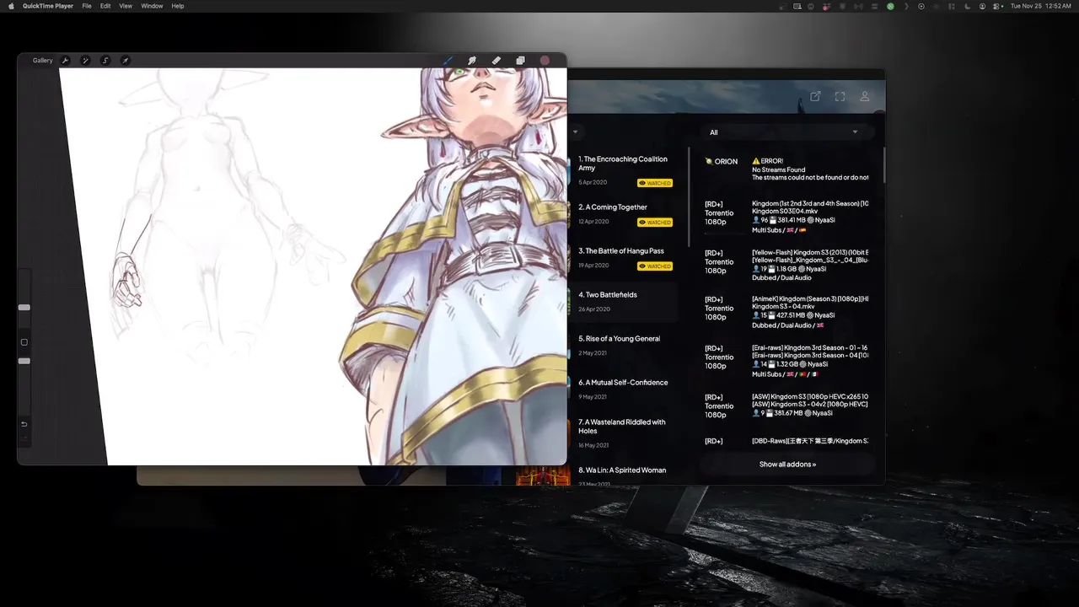The width and height of the screenshot is (1079, 607).
Task: Open the season selector dropdown arrow
Action: (575, 132)
